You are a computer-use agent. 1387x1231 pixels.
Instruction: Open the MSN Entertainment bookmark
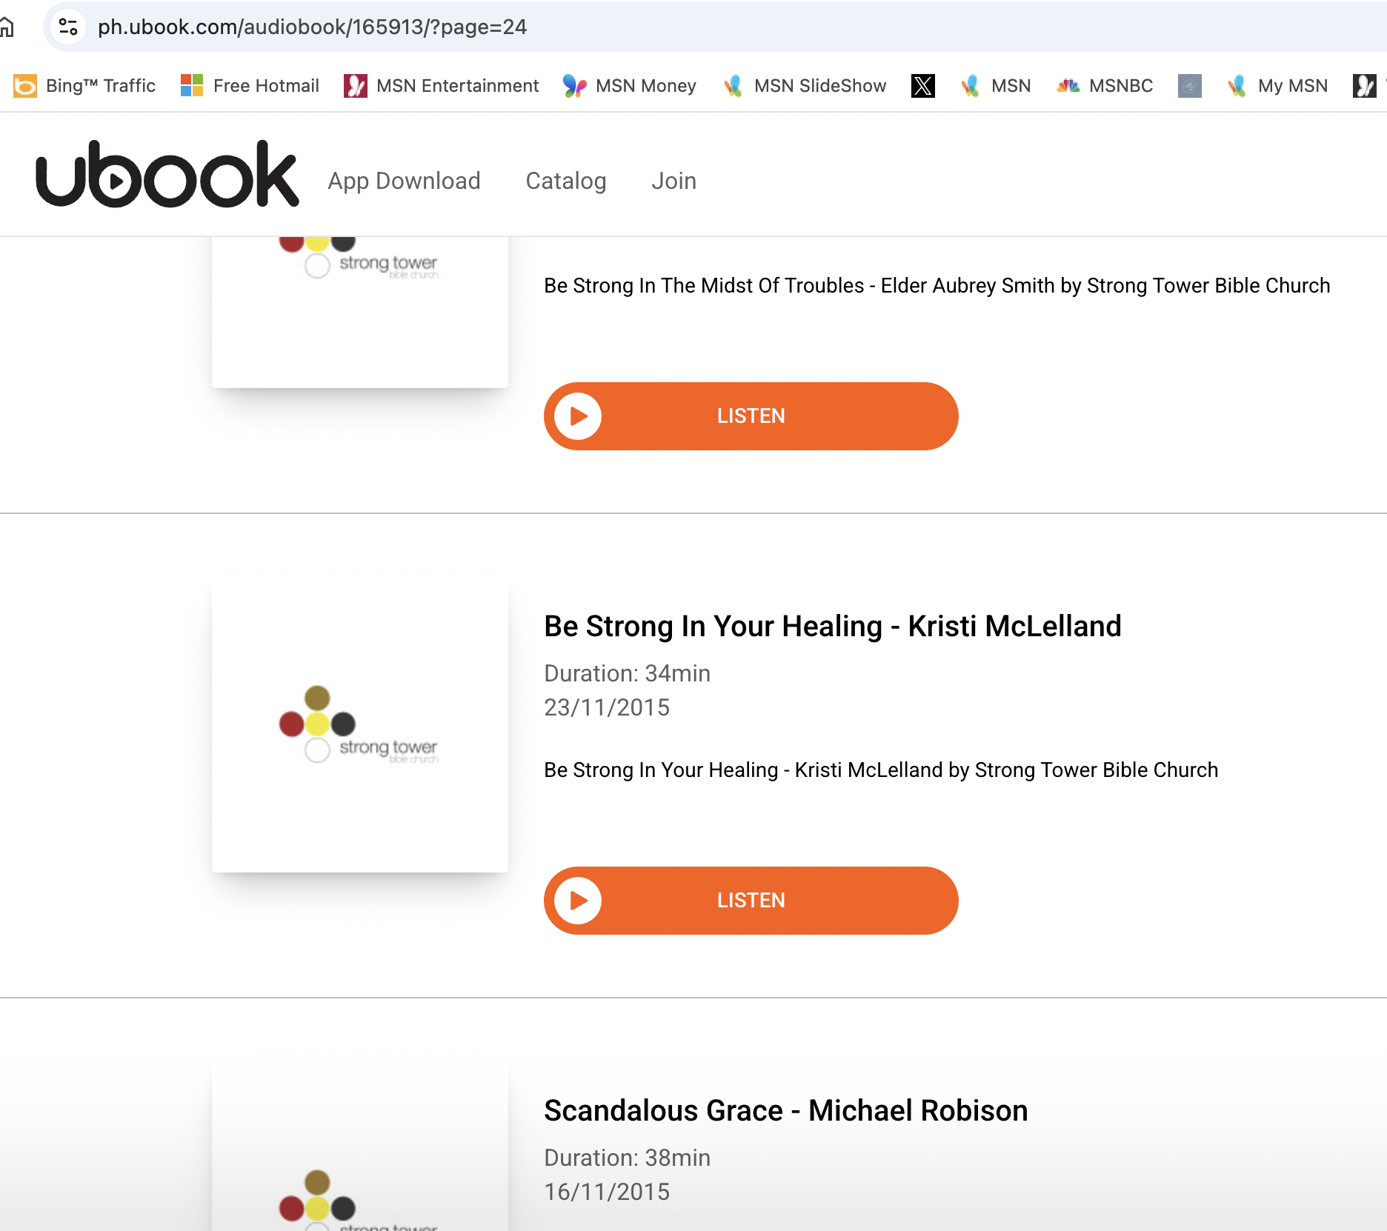point(442,86)
